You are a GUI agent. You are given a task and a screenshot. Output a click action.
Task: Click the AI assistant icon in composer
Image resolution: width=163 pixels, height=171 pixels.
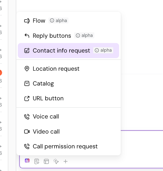(27, 161)
